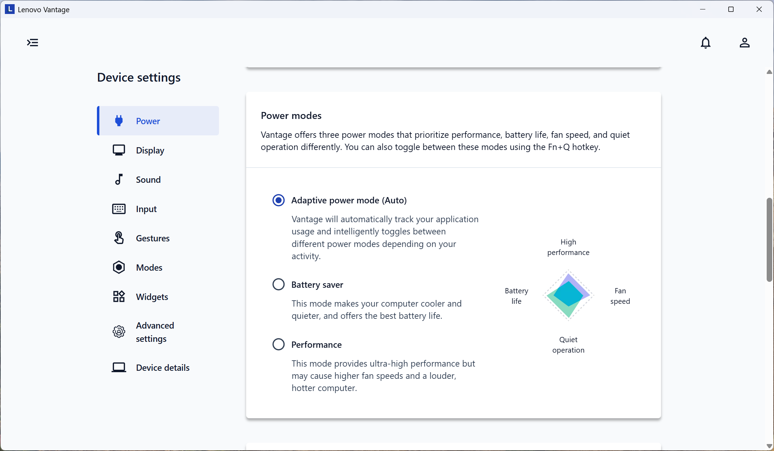This screenshot has width=774, height=451.
Task: Click the Battery saver label text
Action: click(317, 285)
